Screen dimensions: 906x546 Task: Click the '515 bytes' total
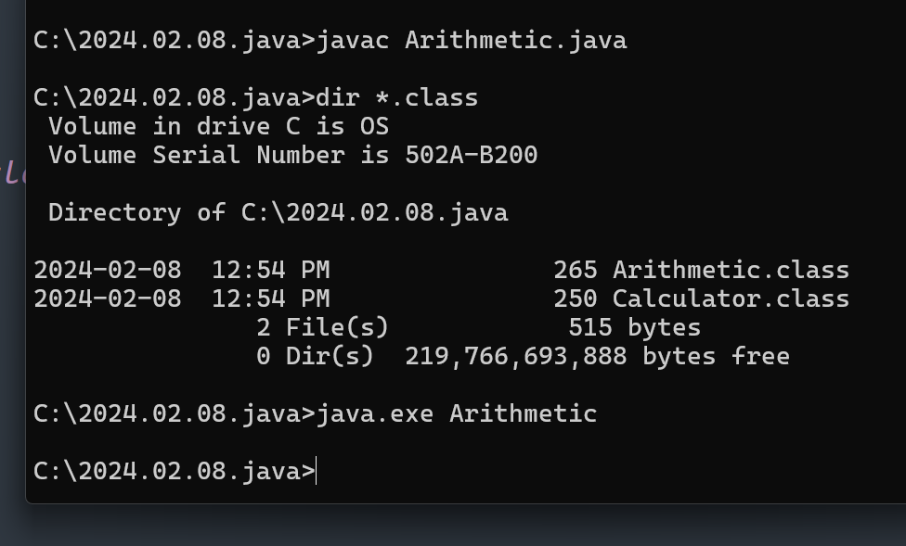634,328
